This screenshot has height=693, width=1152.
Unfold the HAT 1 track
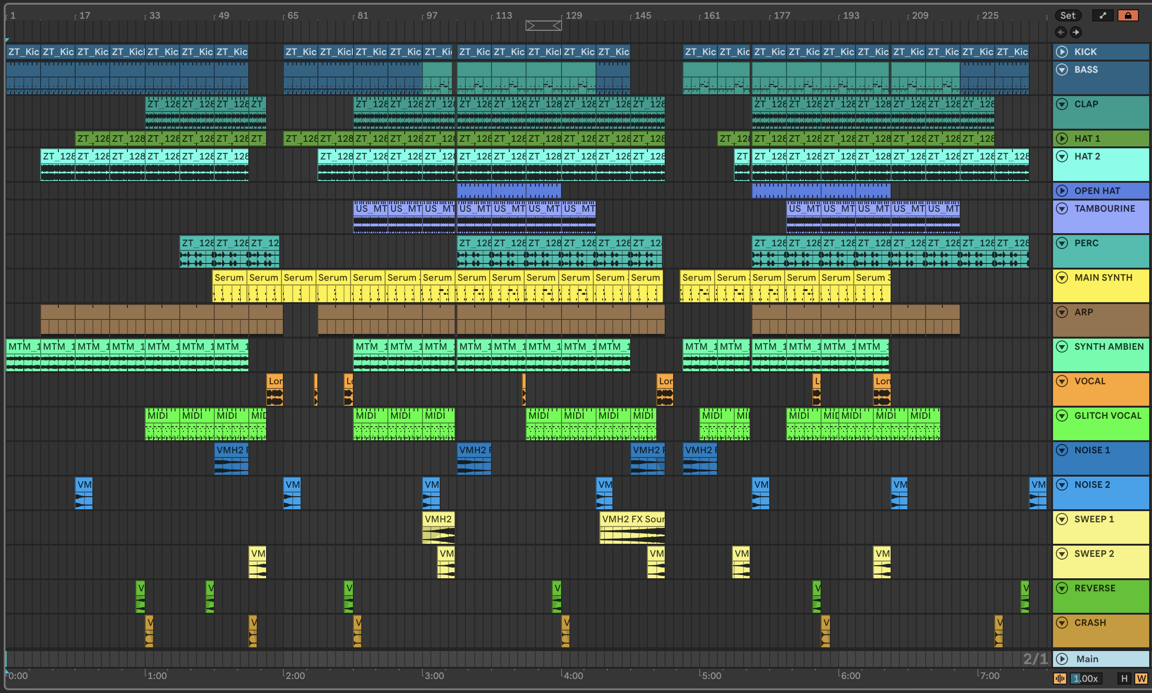1062,139
